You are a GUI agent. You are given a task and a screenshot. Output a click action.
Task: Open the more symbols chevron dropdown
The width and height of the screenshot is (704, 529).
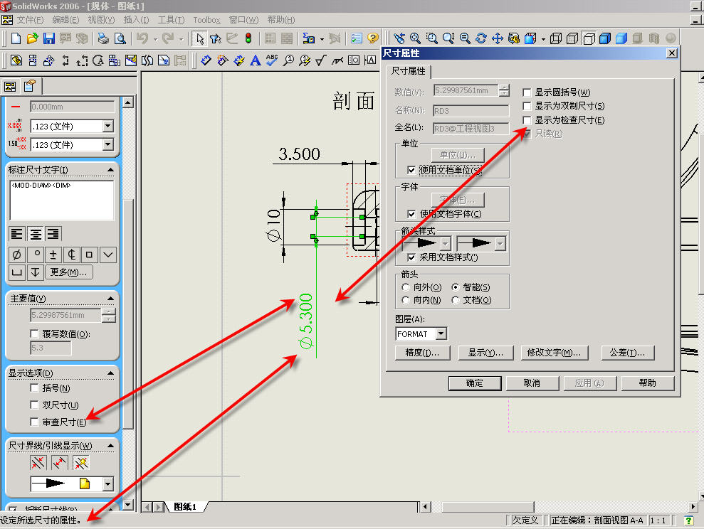coord(107,255)
